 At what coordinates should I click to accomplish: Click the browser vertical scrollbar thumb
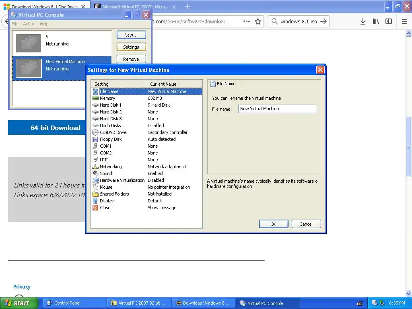click(408, 146)
